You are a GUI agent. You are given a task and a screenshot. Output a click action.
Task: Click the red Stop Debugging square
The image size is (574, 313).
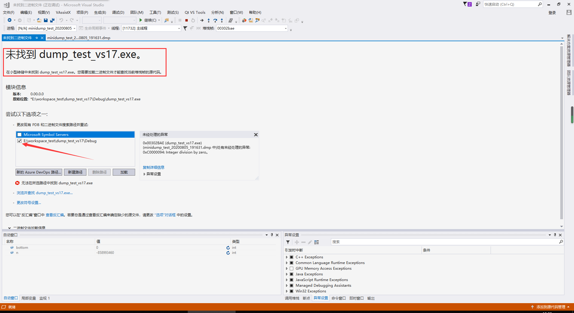point(187,20)
